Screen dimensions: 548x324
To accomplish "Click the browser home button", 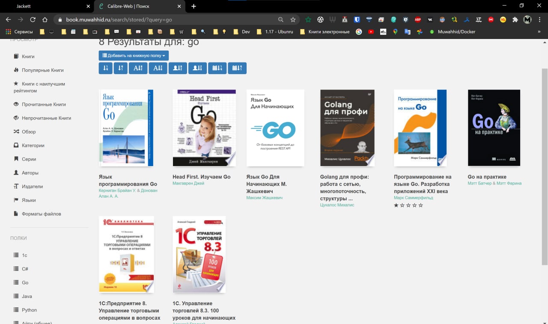I will [x=45, y=20].
